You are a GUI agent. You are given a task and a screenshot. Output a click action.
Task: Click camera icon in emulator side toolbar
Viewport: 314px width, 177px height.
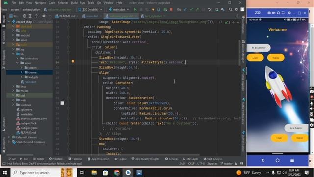312,92
